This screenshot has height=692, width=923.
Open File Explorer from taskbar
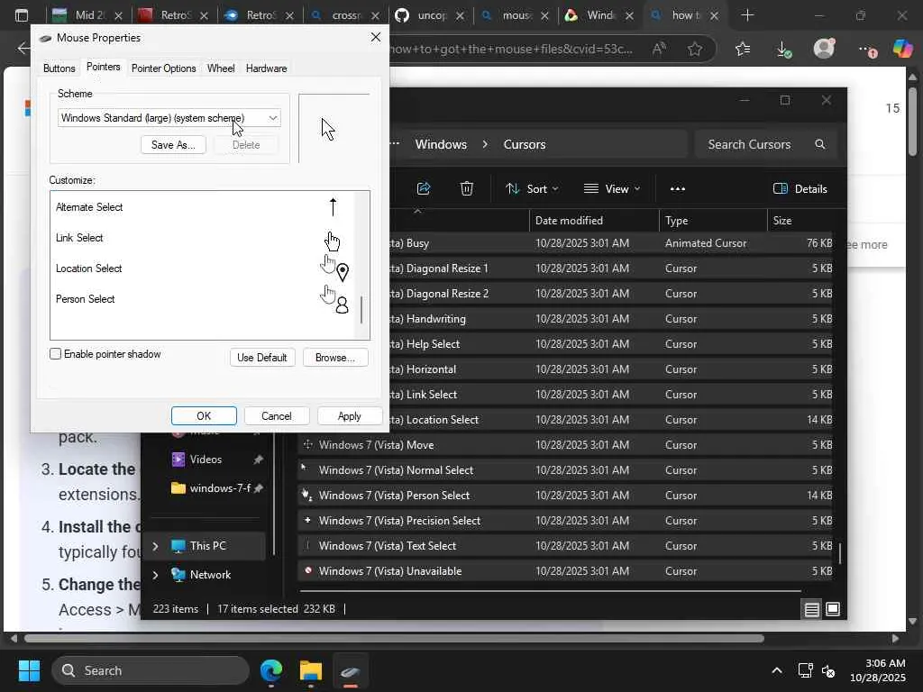tap(311, 670)
